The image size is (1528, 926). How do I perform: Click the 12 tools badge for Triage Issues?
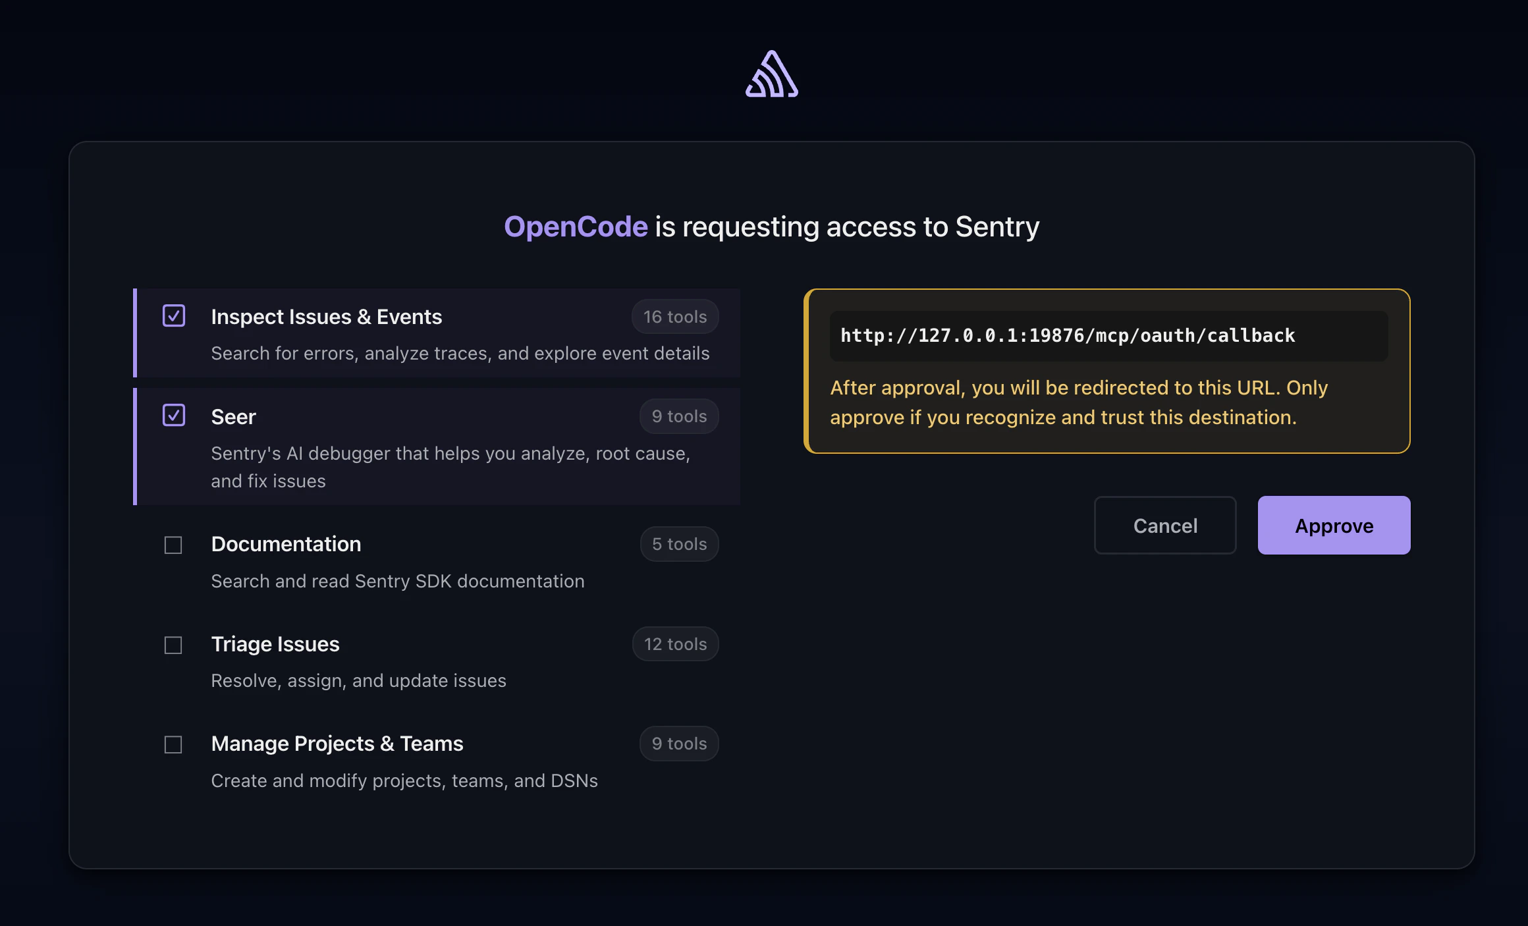tap(675, 644)
